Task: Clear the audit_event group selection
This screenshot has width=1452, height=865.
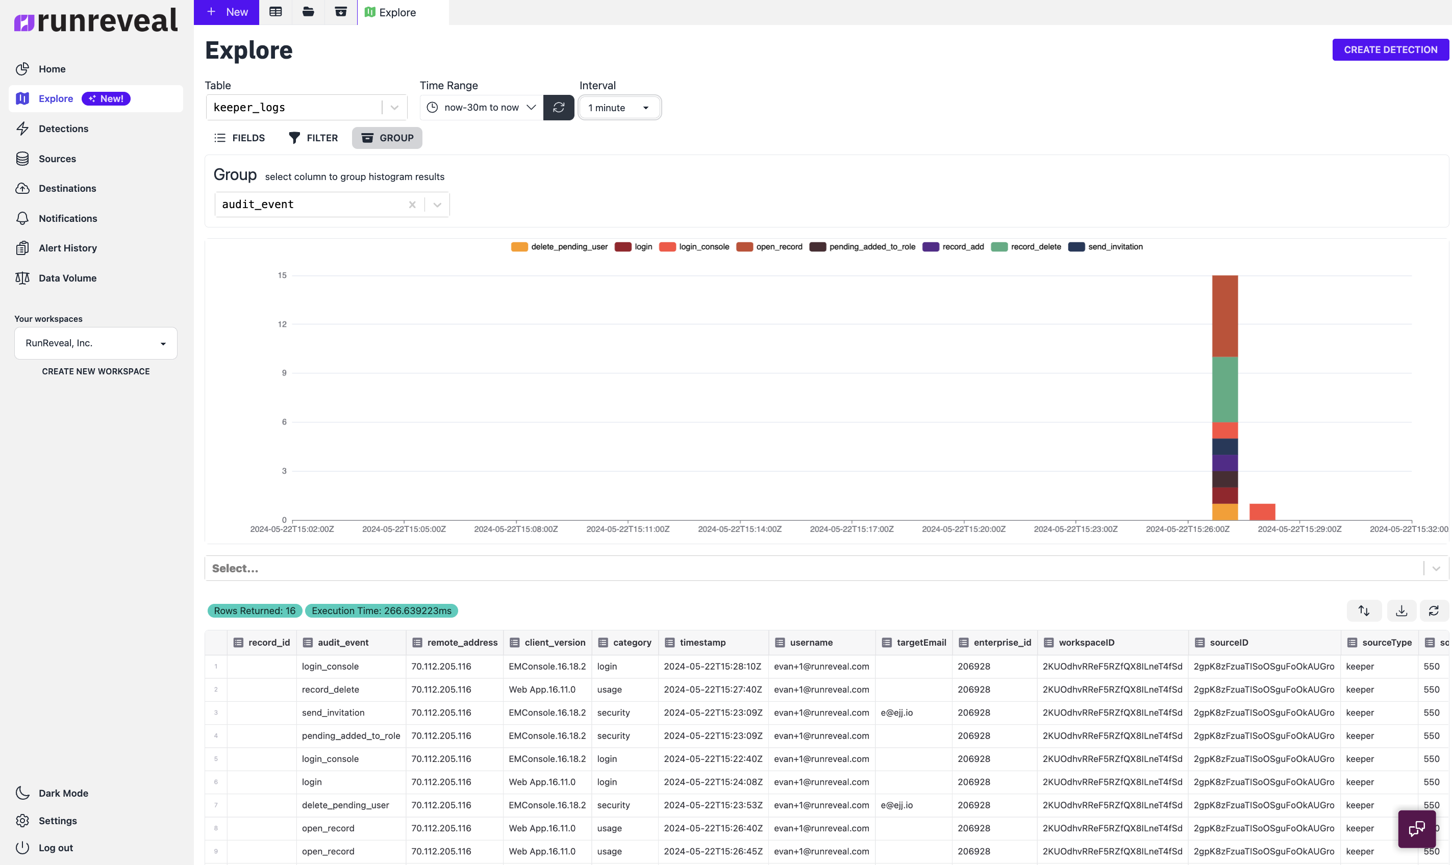Action: click(x=412, y=205)
